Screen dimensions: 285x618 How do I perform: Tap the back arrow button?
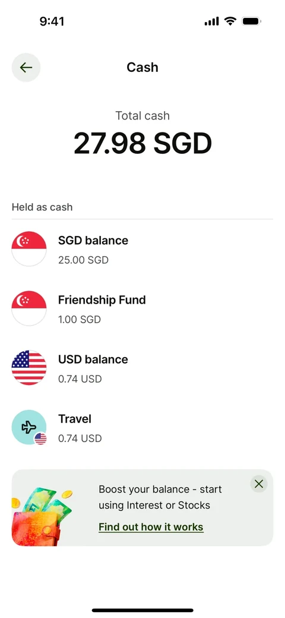coord(26,67)
